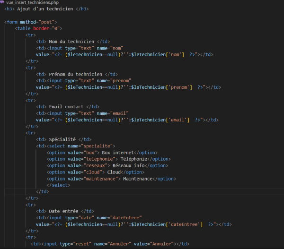
Task: Click the 'Box internet' option line
Action: pyautogui.click(x=102, y=153)
